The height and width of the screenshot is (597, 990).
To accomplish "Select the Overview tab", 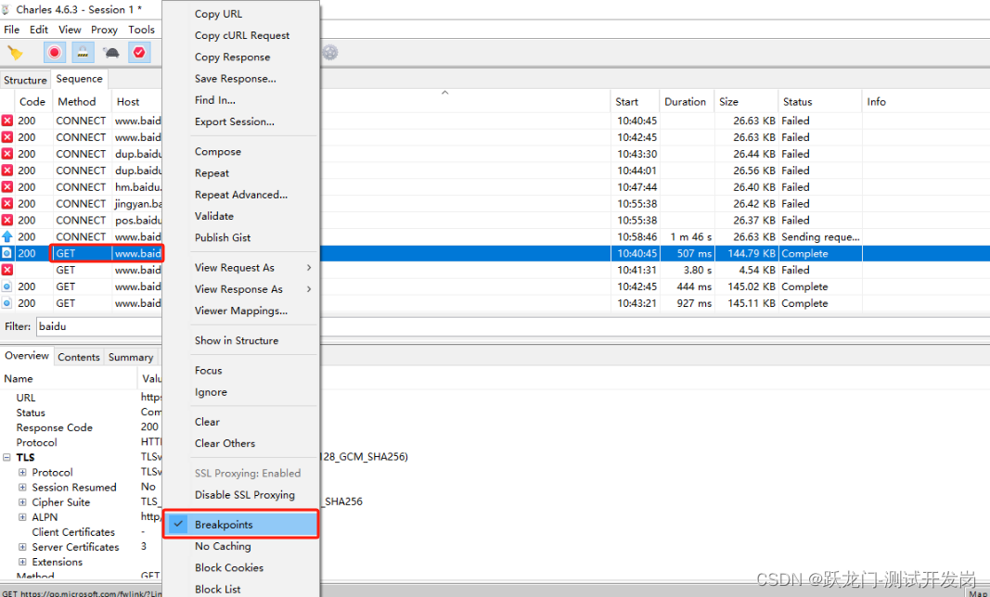I will point(27,356).
